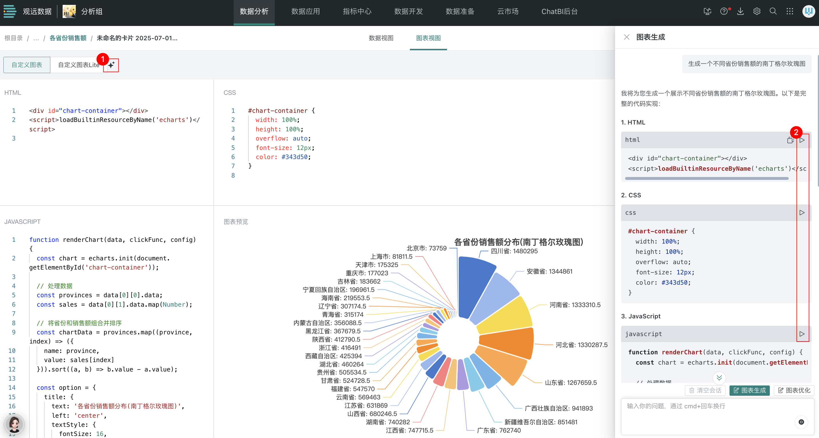Screen dimensions: 819x438
Task: Open the 数据分析 top navigation tab
Action: [254, 11]
